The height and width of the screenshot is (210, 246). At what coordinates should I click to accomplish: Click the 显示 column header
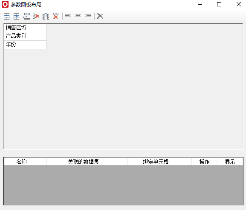tap(230, 162)
